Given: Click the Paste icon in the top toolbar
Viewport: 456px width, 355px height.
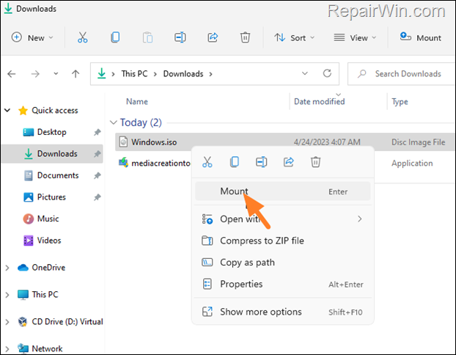Looking at the screenshot, I should click(x=148, y=37).
